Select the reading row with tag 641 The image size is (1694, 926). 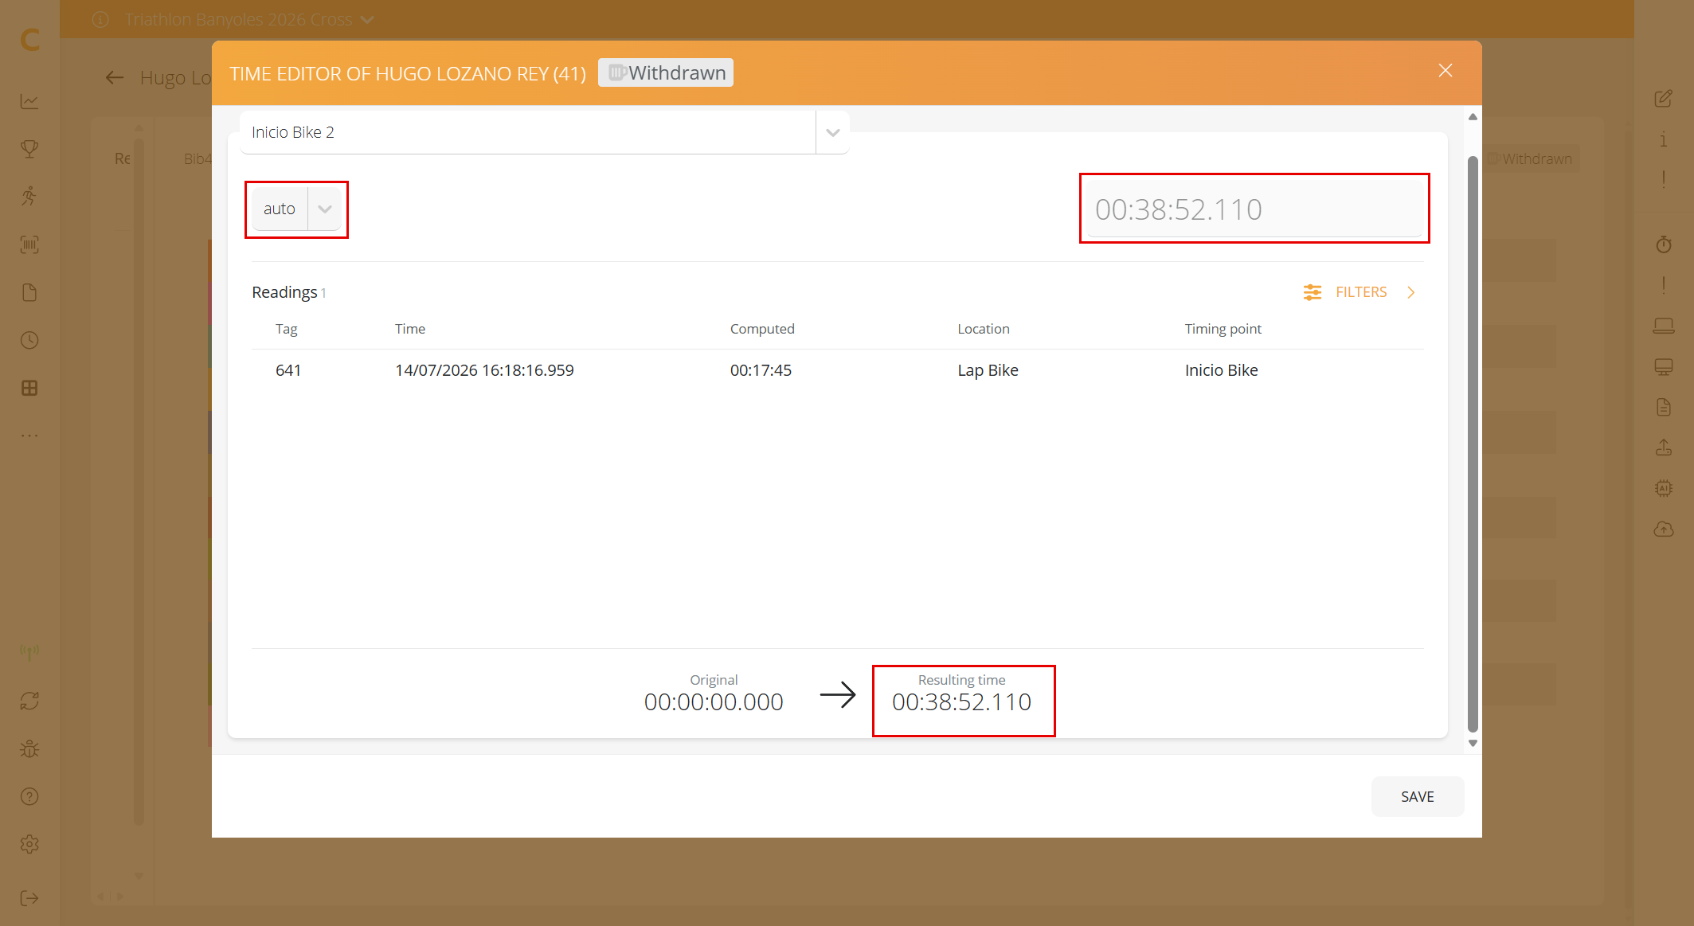point(837,370)
